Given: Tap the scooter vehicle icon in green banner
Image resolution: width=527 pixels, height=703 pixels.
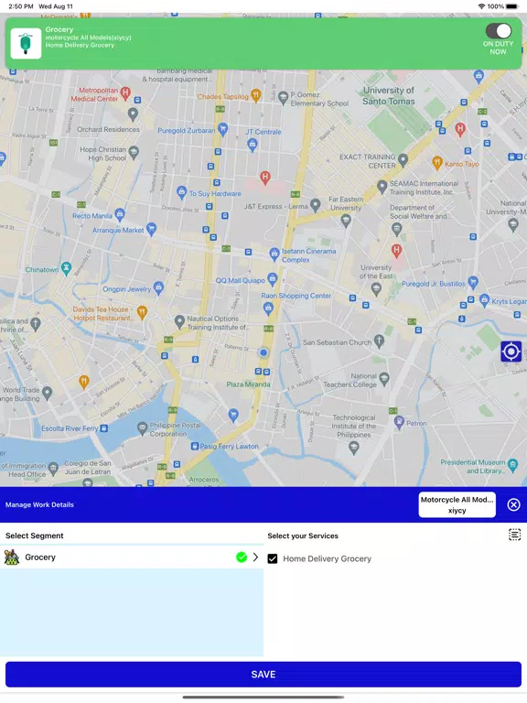Looking at the screenshot, I should (26, 44).
